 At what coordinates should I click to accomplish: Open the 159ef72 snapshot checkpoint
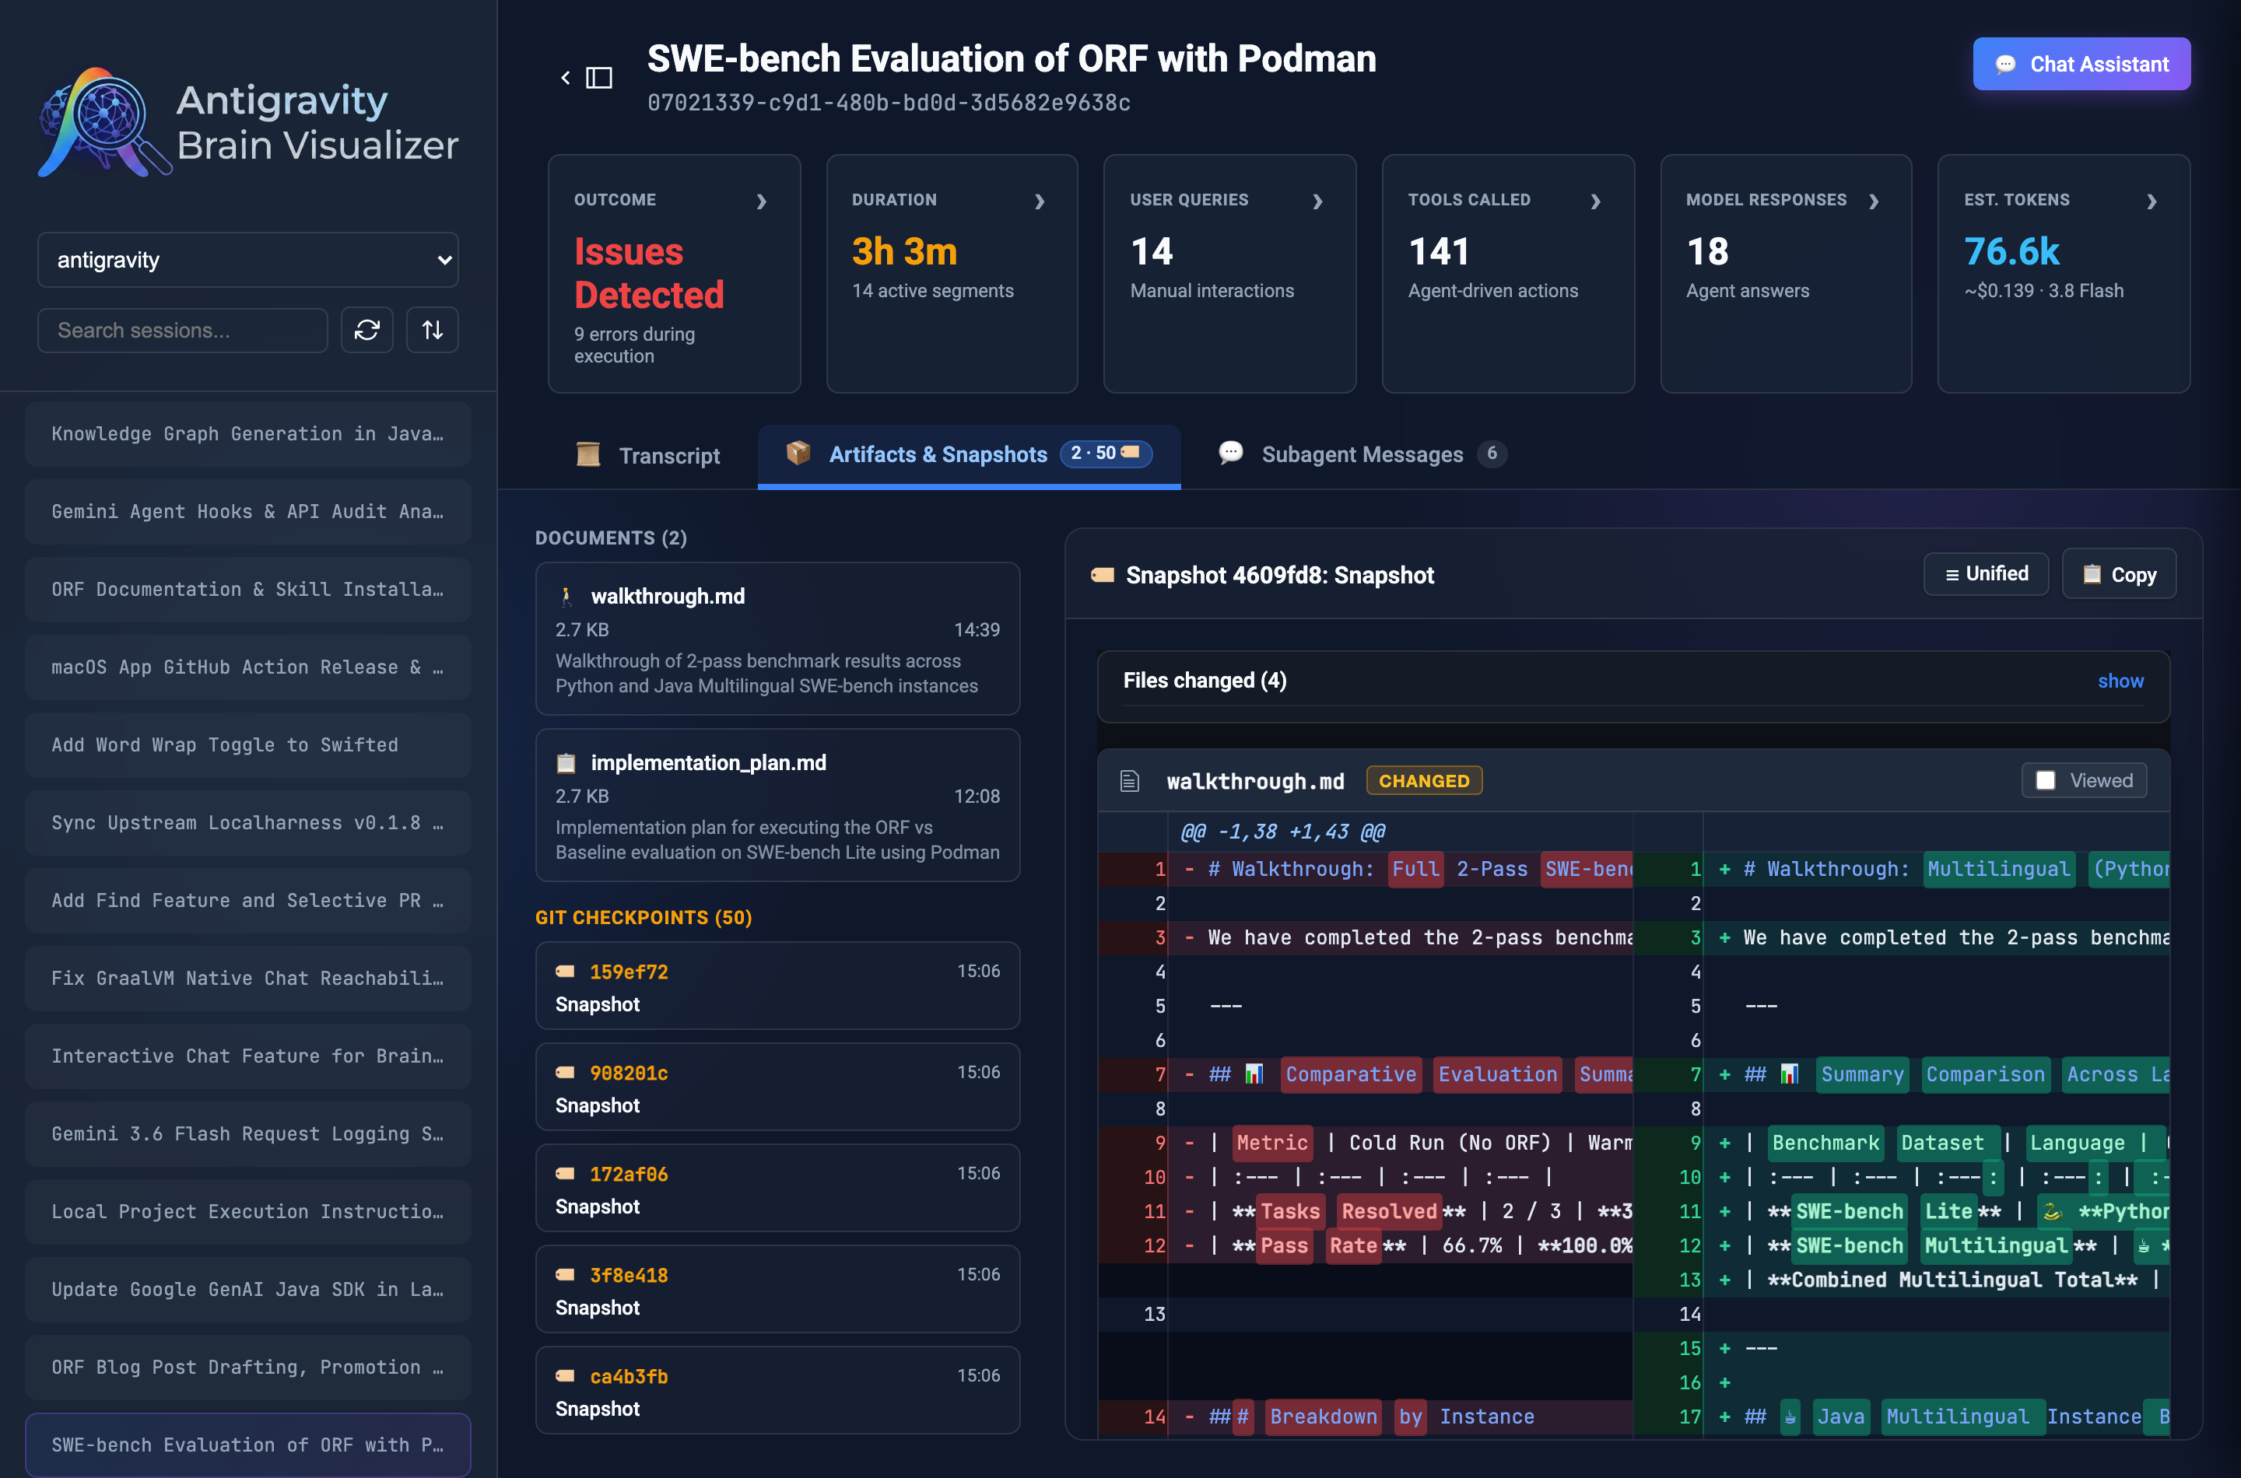(778, 986)
